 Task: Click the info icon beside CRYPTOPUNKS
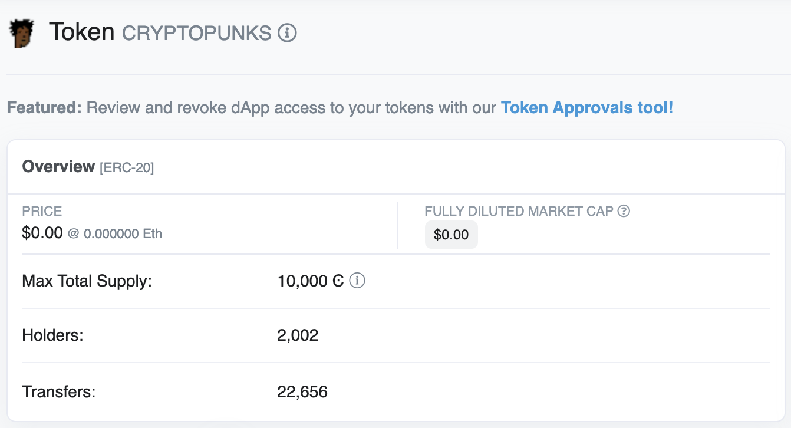tap(287, 32)
